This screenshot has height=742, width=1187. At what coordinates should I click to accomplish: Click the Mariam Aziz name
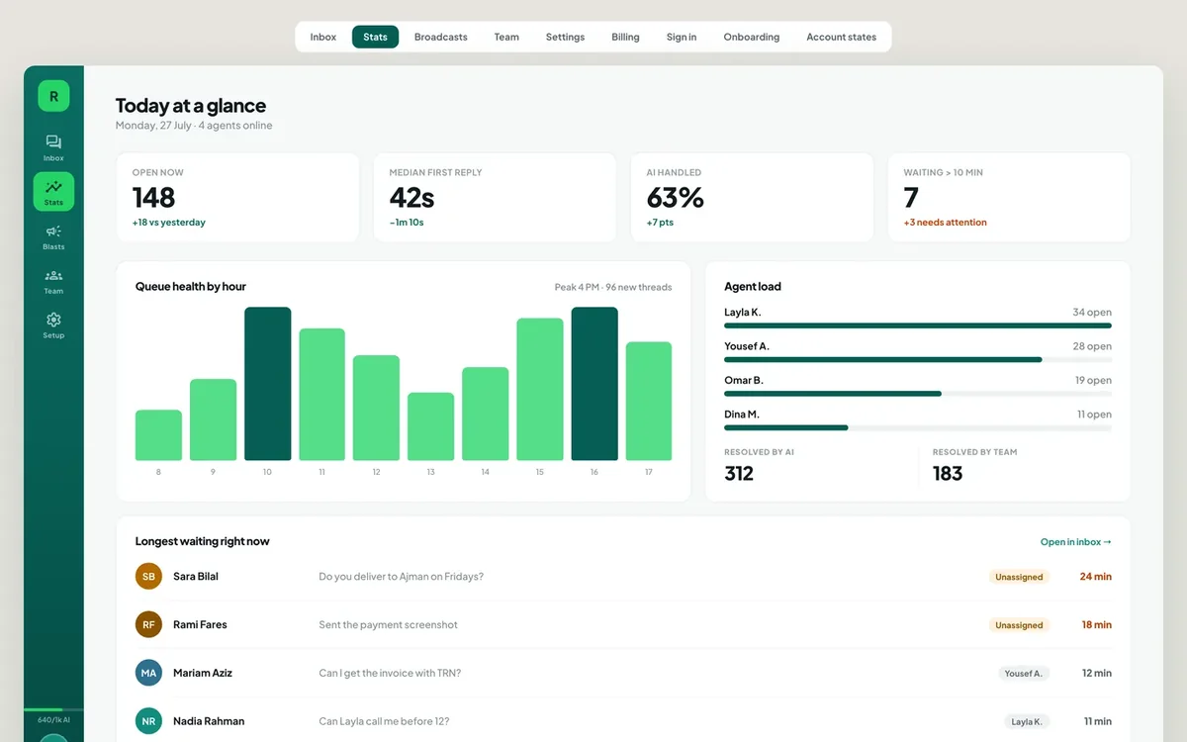203,673
